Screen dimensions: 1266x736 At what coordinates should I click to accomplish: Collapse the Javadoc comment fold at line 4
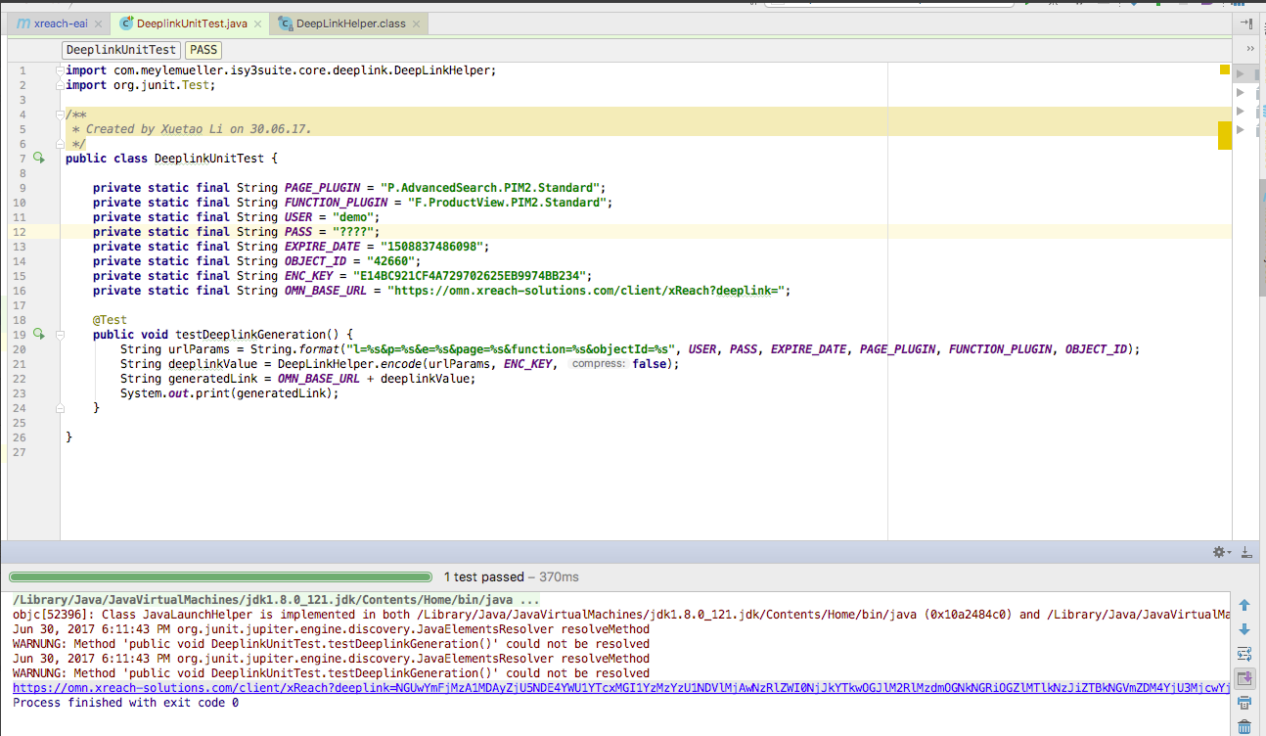60,114
